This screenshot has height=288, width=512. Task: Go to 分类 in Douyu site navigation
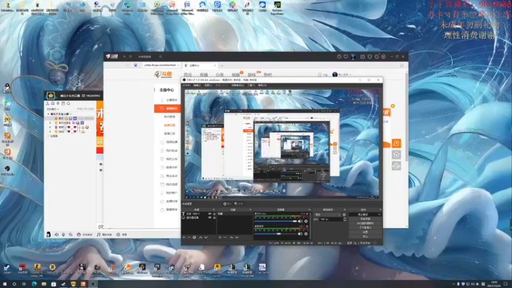pos(220,75)
